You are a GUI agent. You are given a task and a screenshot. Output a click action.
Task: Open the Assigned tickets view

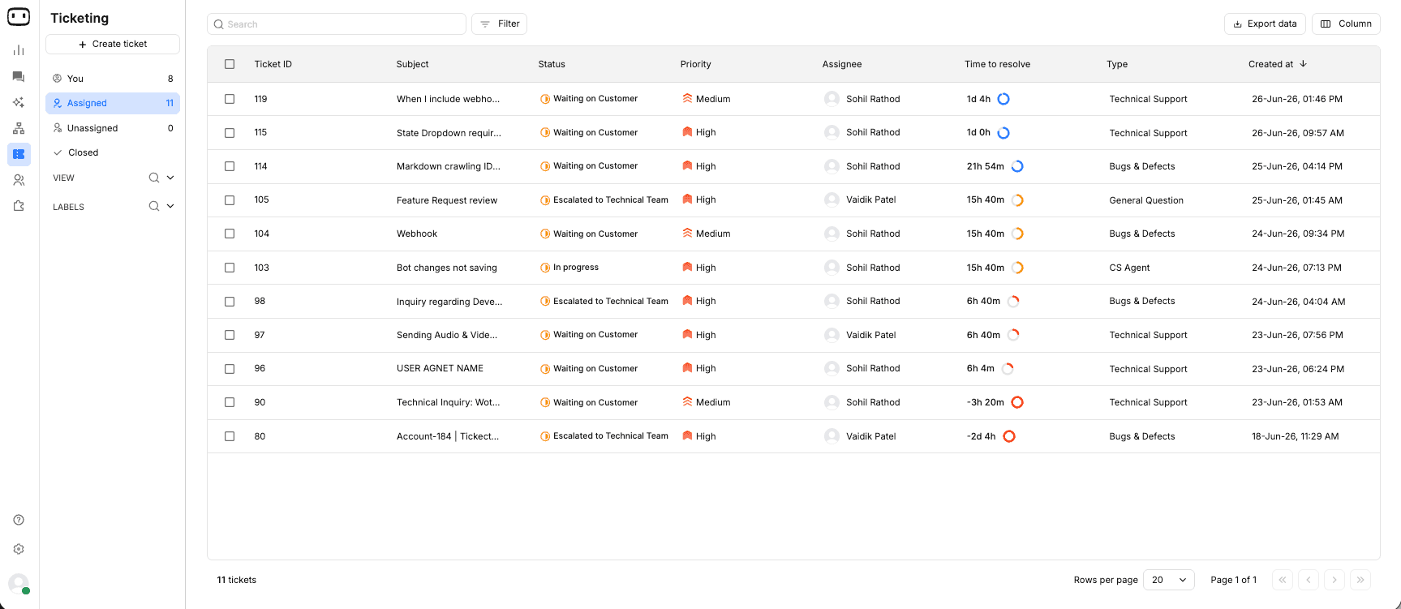tap(113, 103)
